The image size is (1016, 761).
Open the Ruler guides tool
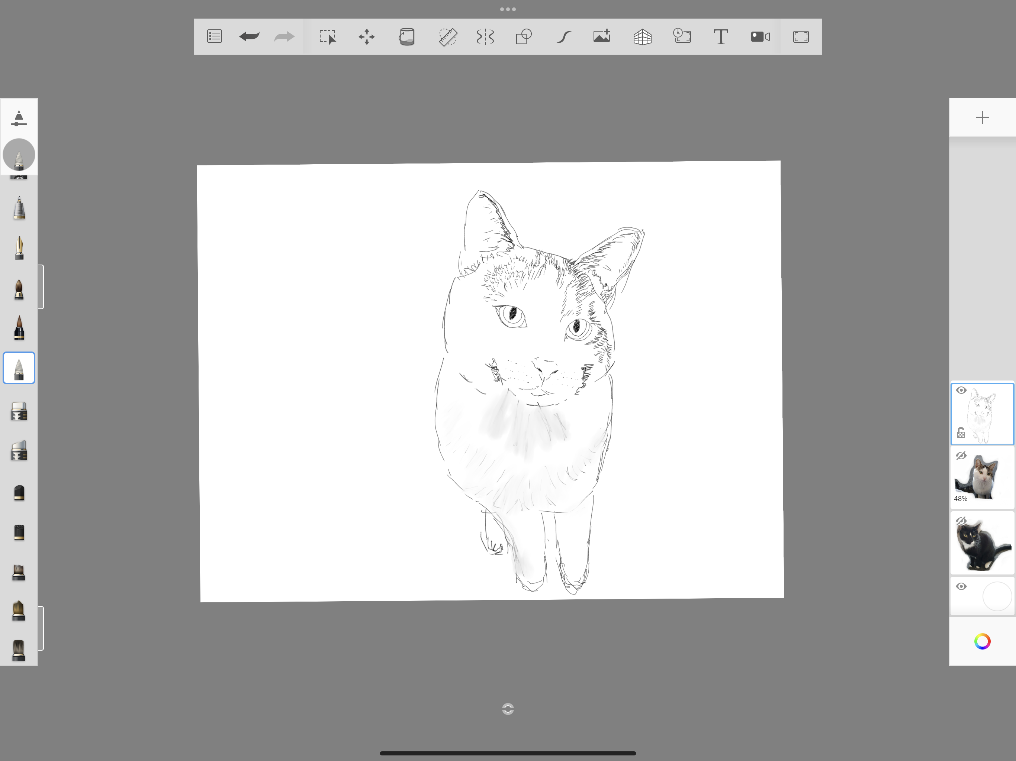tap(447, 37)
